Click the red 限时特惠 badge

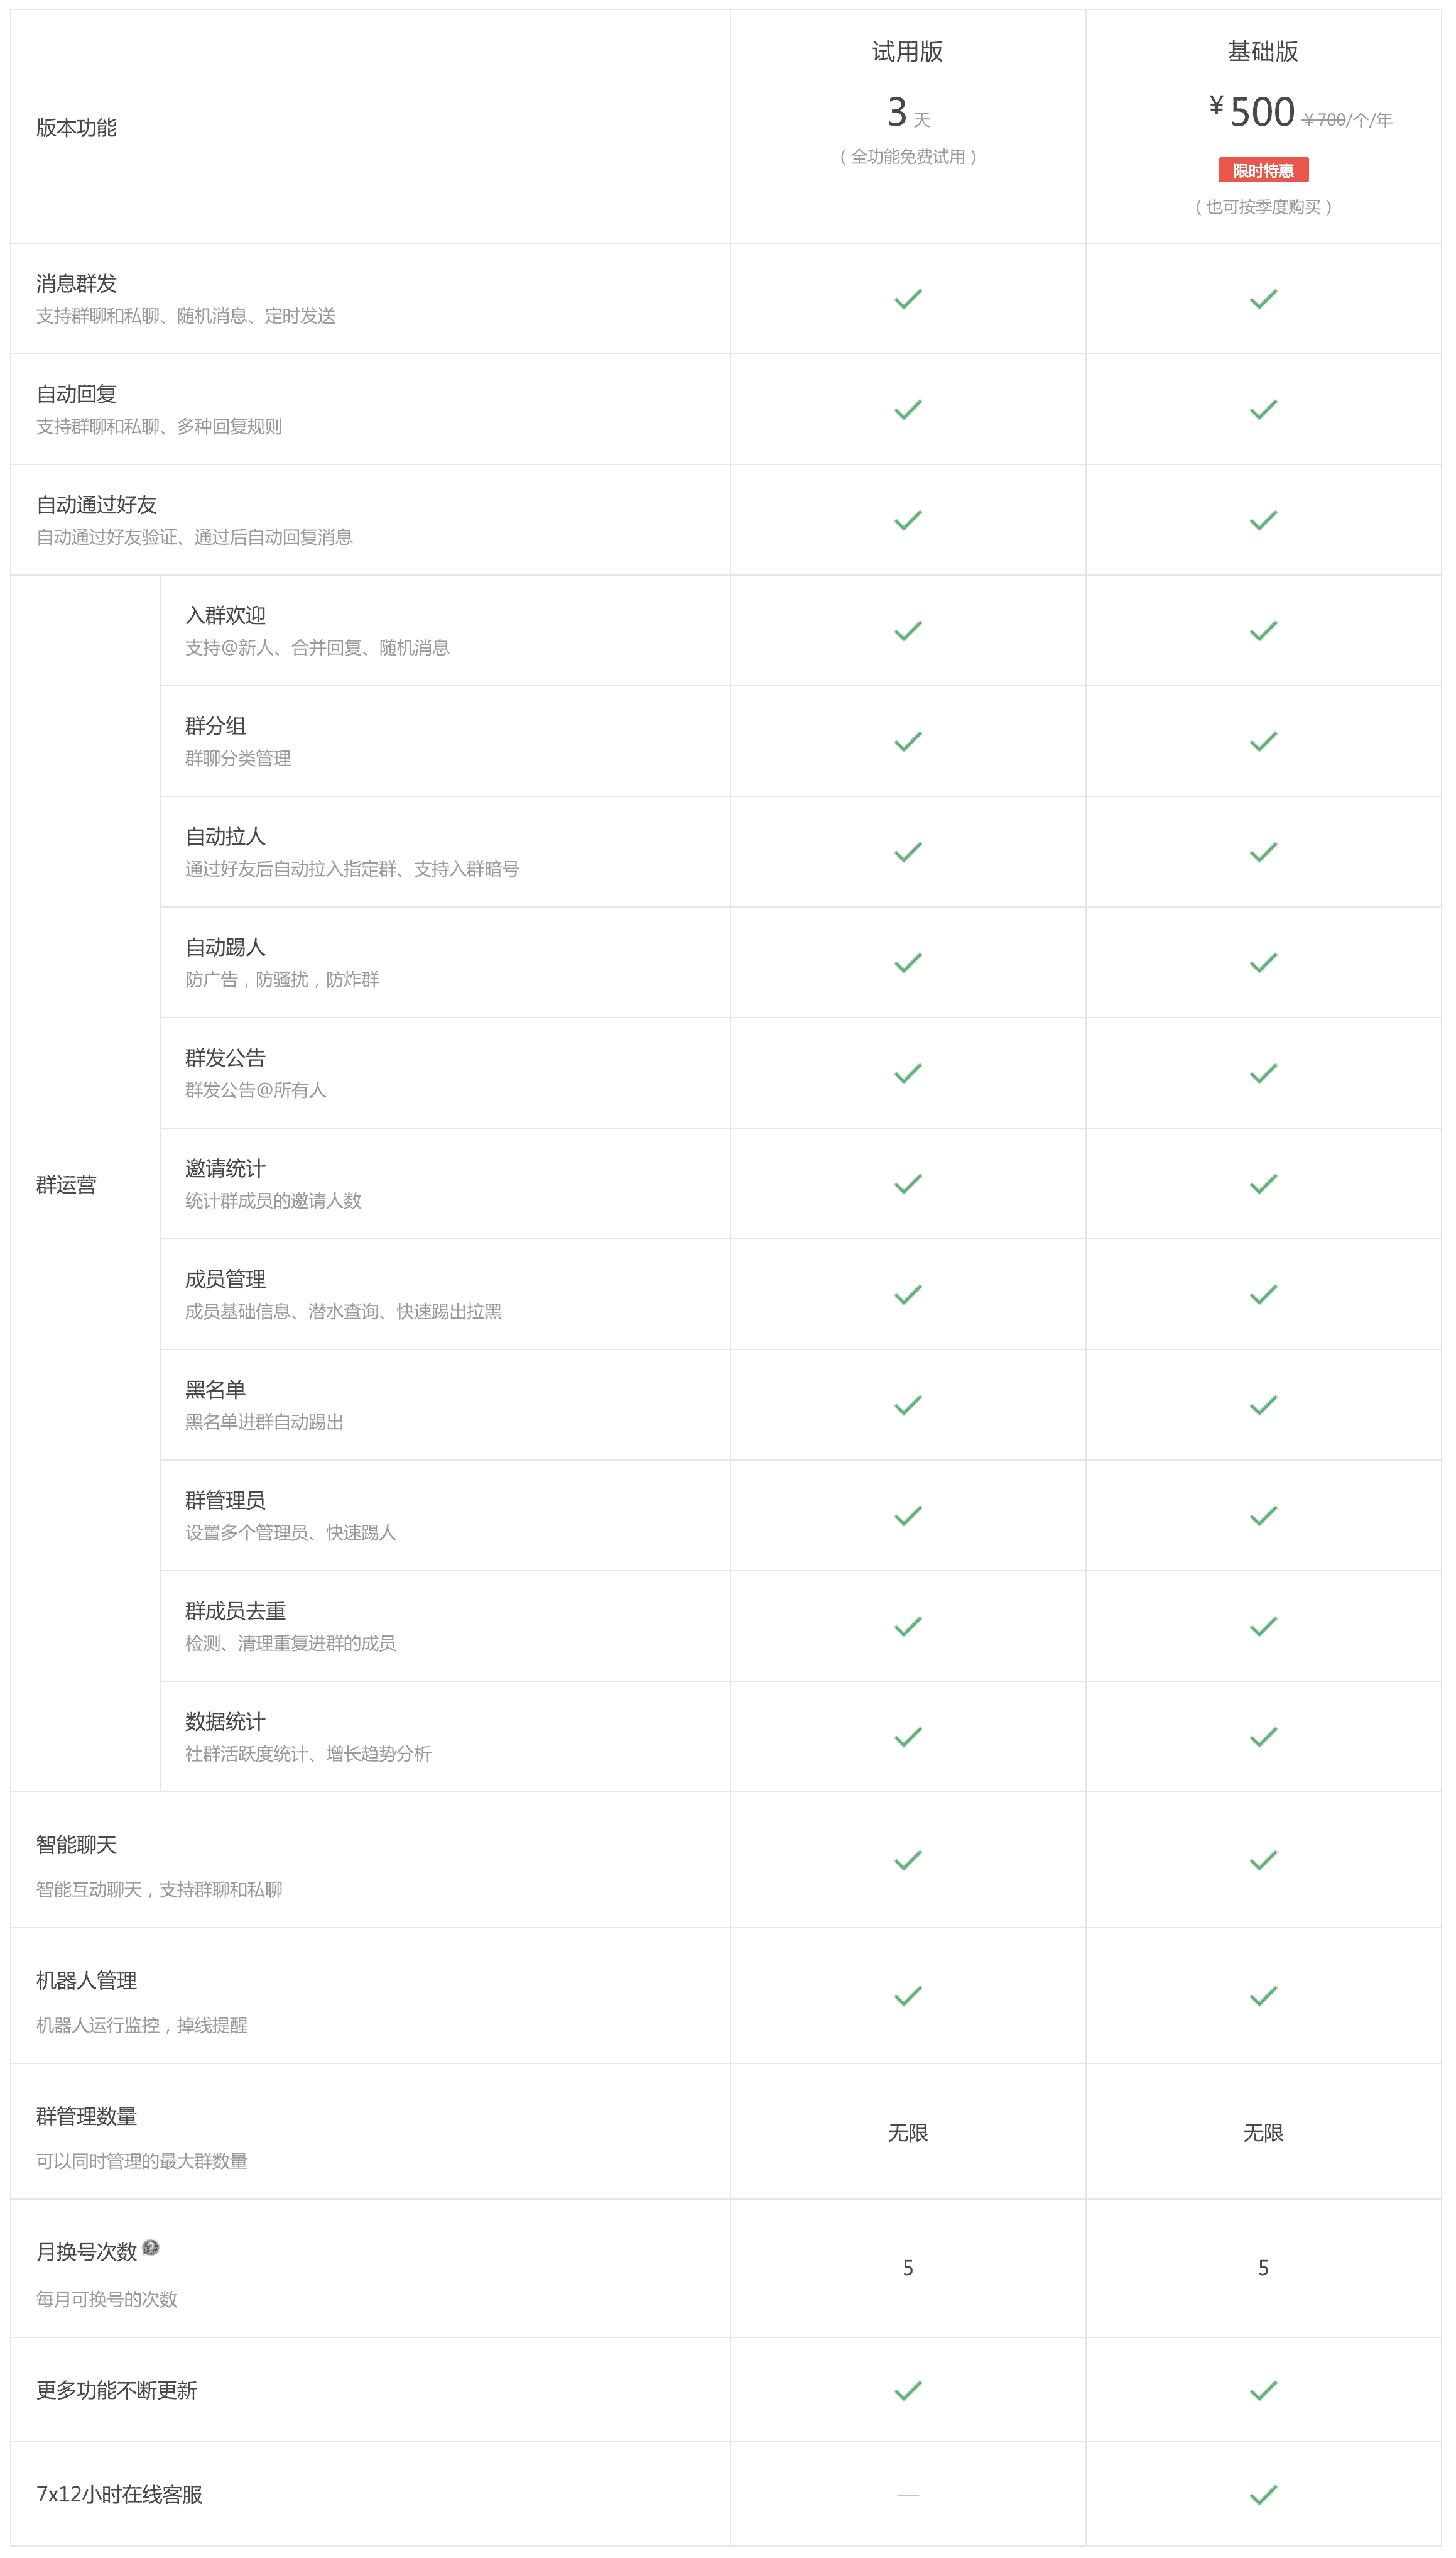(1263, 171)
